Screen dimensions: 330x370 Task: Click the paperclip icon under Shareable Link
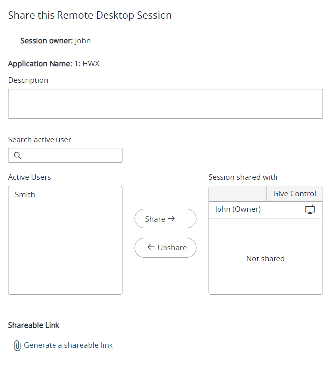[x=17, y=345]
